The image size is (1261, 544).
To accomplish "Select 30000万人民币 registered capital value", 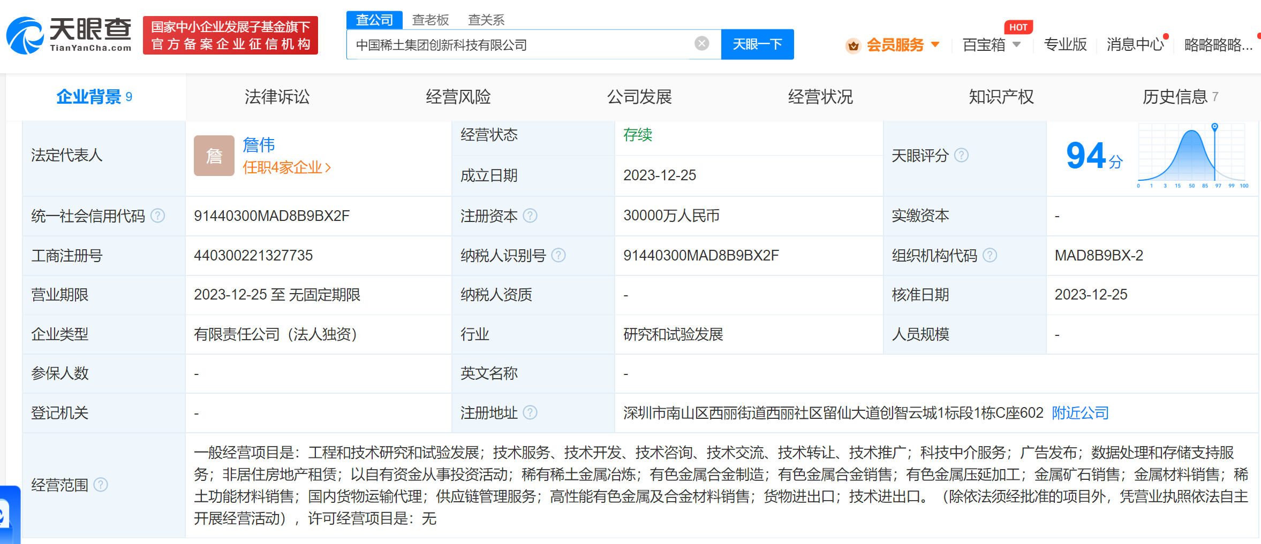I will [x=671, y=216].
